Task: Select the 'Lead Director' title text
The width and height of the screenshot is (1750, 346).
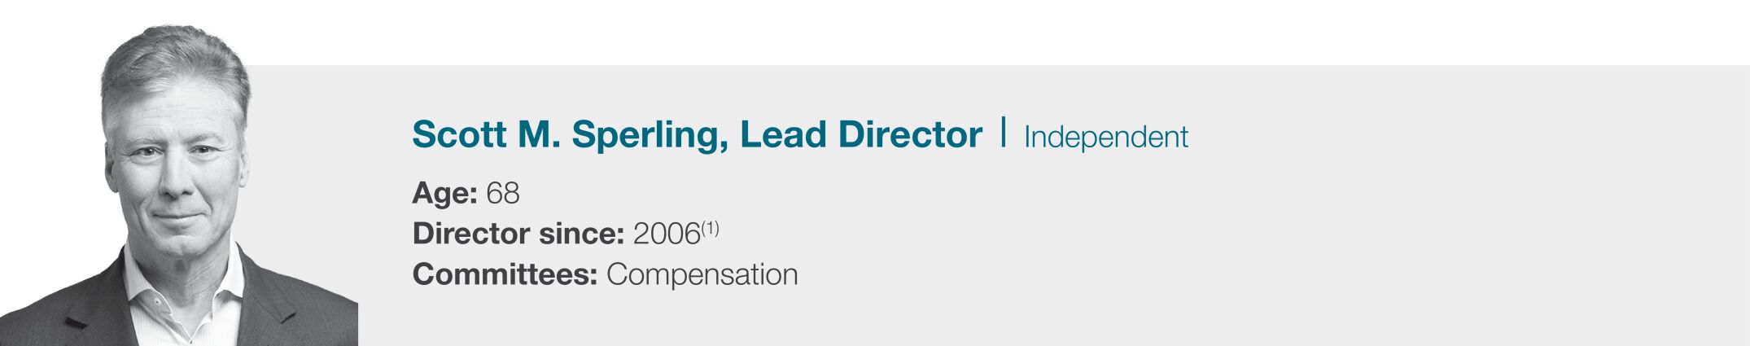Action: 861,135
